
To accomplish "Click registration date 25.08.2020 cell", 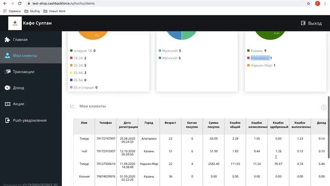I will pos(127,140).
